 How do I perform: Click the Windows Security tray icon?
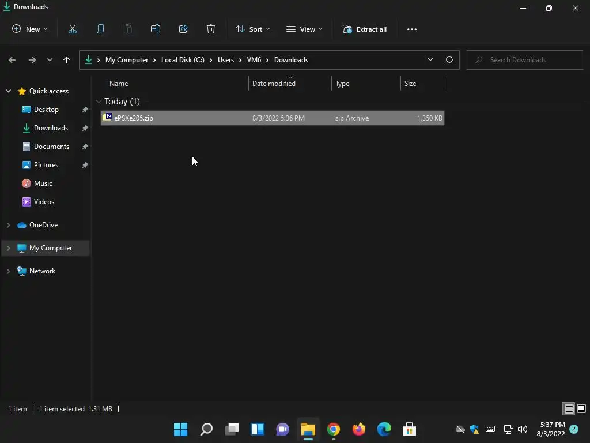(x=475, y=429)
